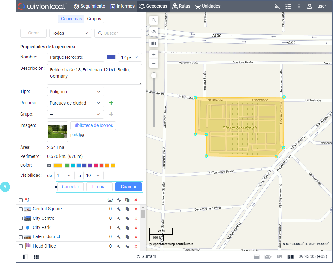Add a new resource with green plus
This screenshot has width=333, height=263.
coord(111,103)
